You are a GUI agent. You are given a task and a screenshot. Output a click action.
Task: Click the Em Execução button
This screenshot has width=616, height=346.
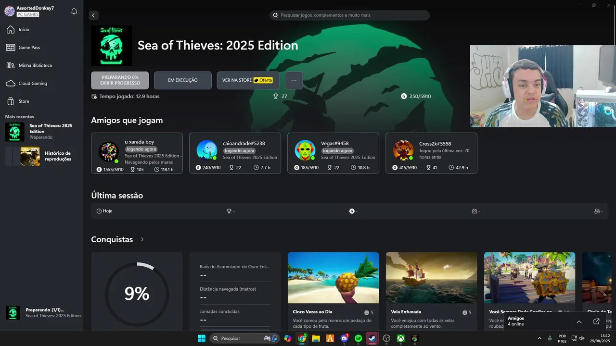coord(183,80)
